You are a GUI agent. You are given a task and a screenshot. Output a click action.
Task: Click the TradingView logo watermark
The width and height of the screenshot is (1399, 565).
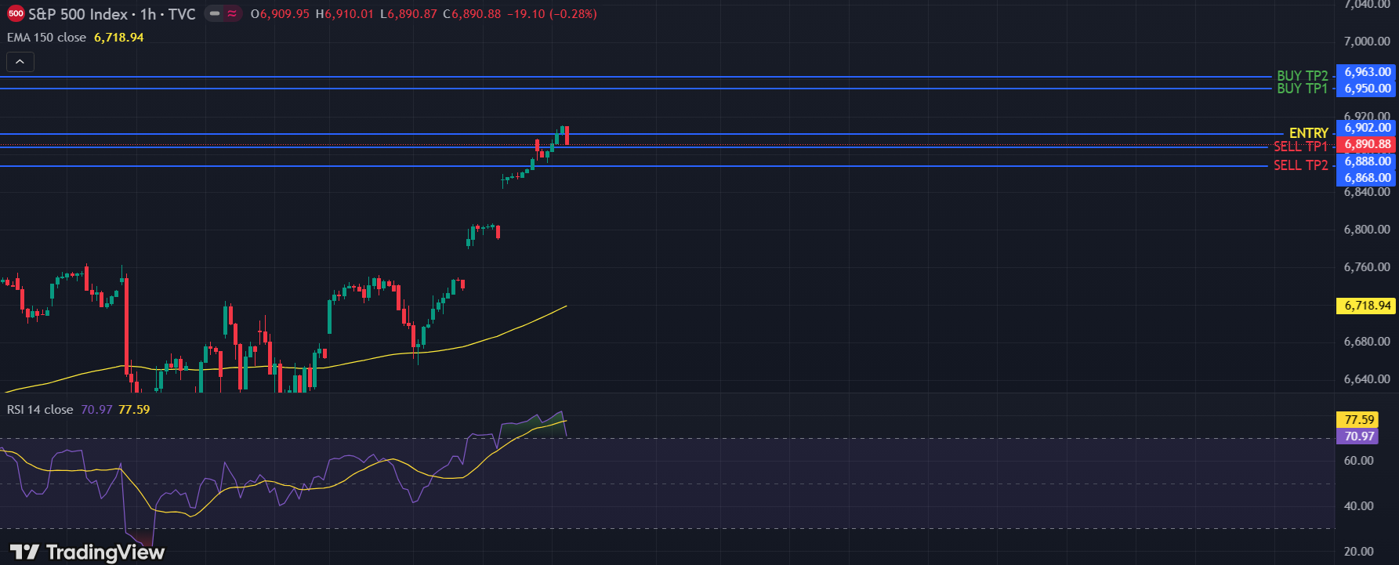coord(88,552)
